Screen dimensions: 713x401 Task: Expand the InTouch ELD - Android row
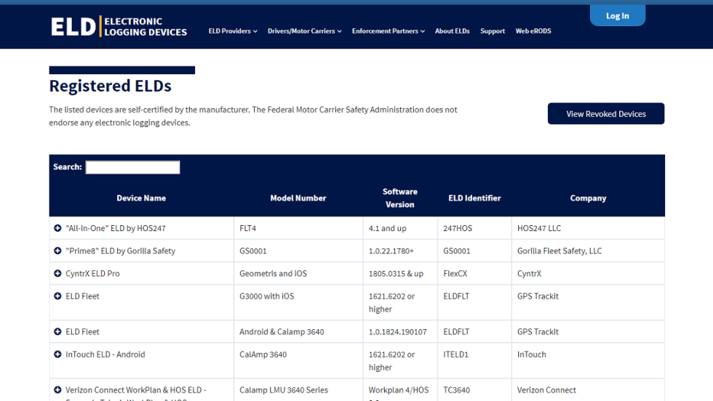click(x=57, y=355)
